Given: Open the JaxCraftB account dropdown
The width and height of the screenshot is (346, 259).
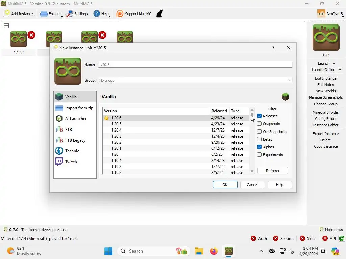Looking at the screenshot, I should tap(330, 13).
